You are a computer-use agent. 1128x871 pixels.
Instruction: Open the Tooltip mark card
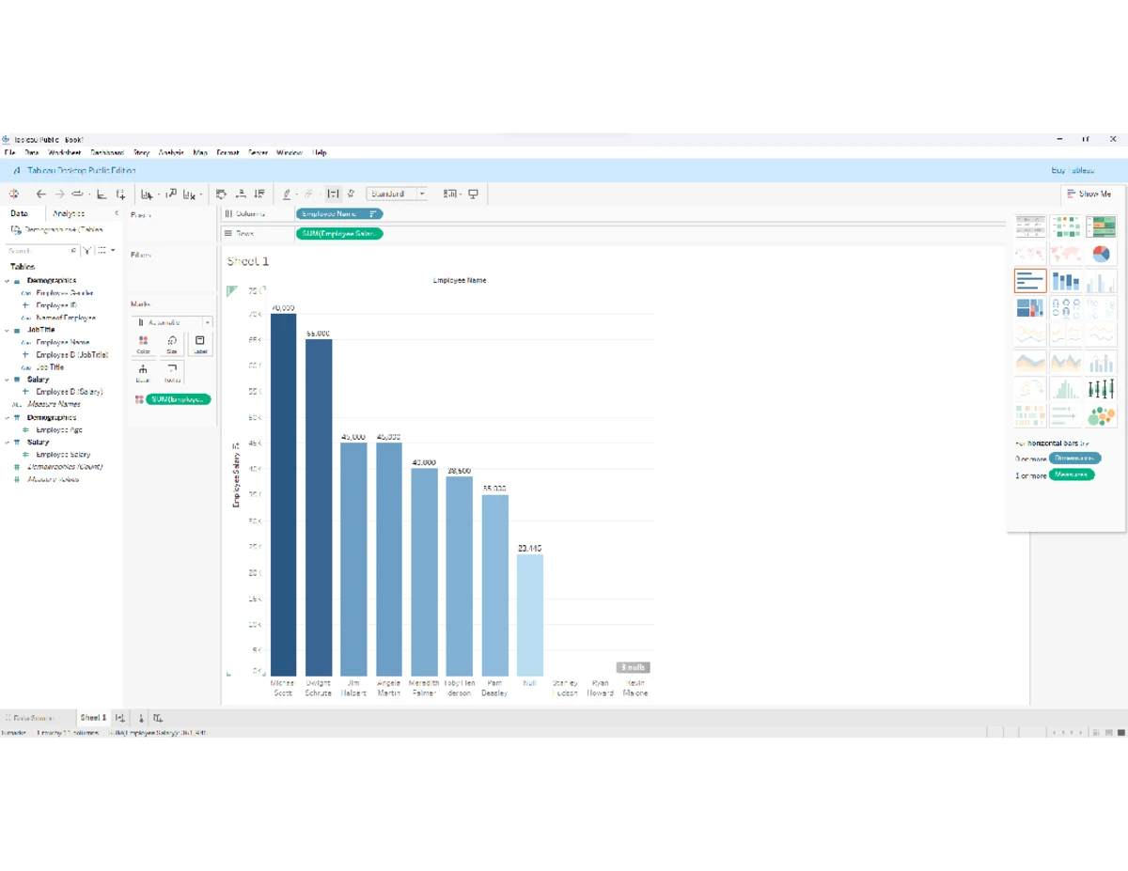pos(172,373)
